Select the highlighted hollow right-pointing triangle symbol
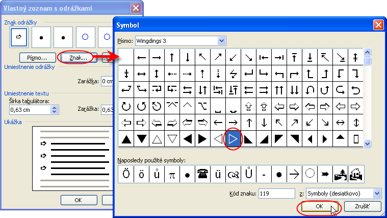Screen dimensions: 387x218 (x=234, y=139)
